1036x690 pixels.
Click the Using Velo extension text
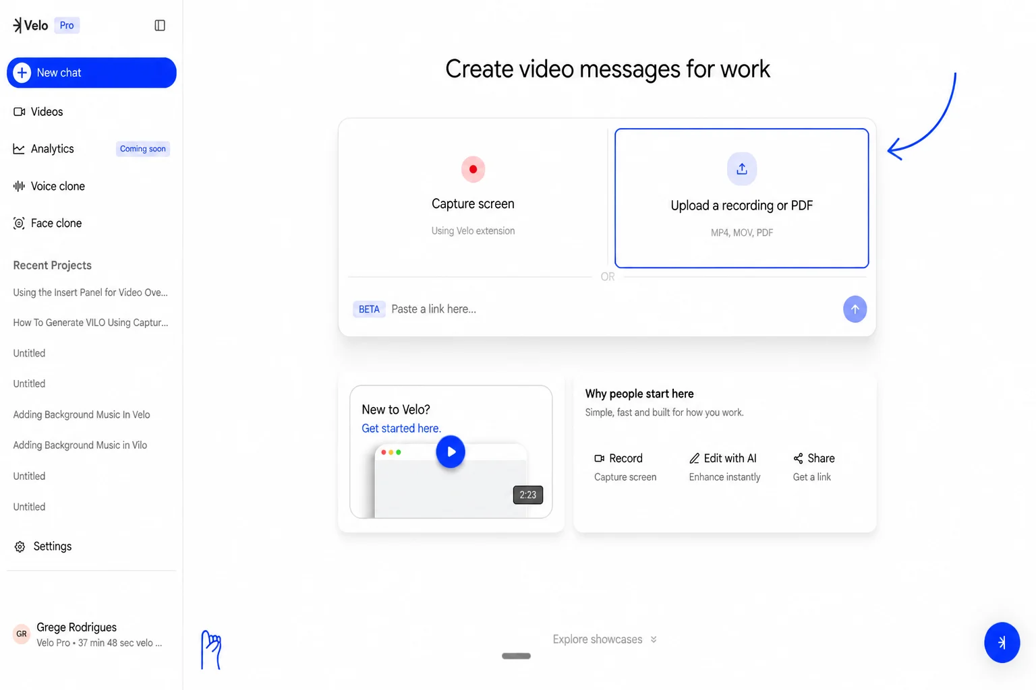click(473, 231)
